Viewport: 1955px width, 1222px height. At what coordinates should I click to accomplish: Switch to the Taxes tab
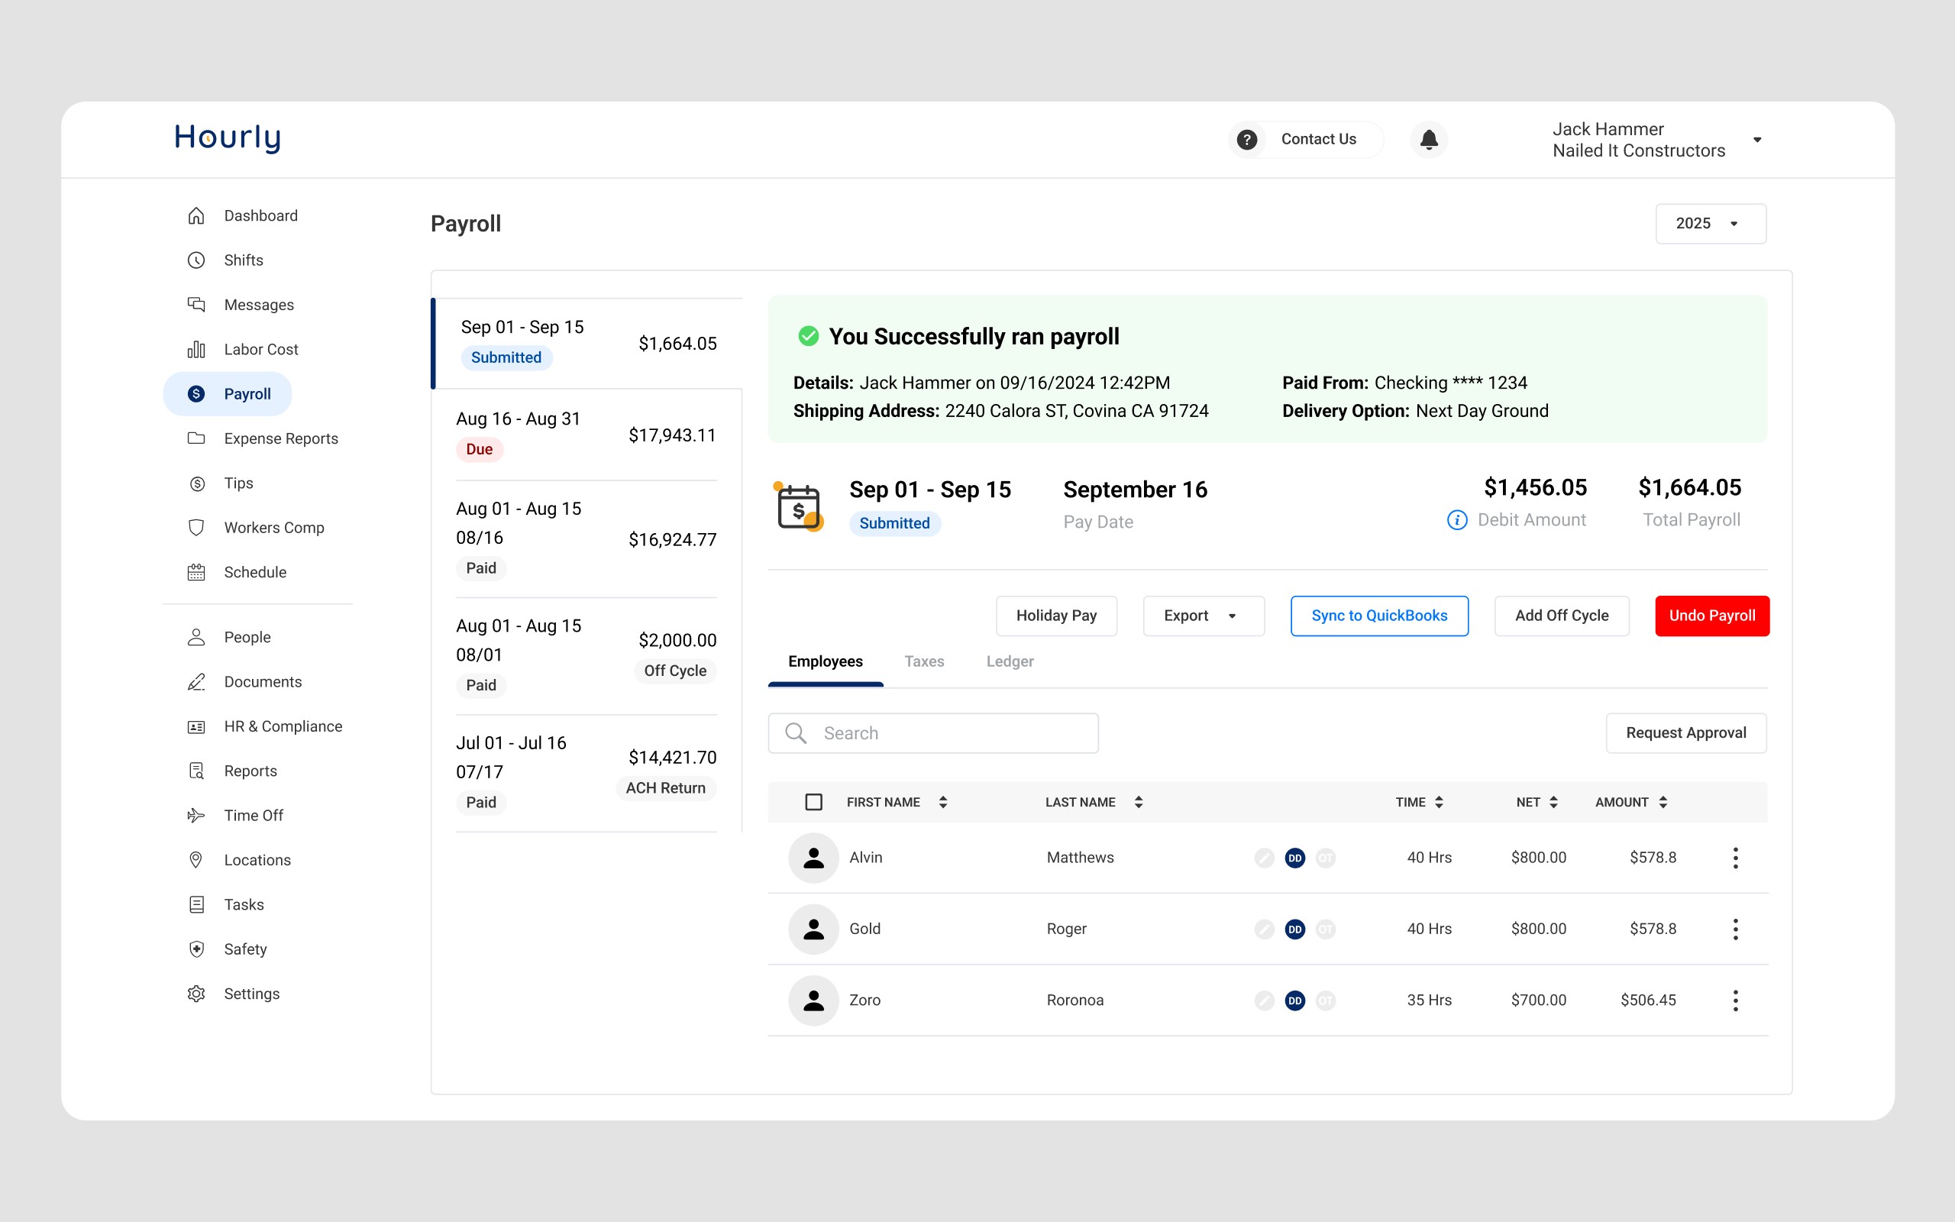pyautogui.click(x=923, y=661)
